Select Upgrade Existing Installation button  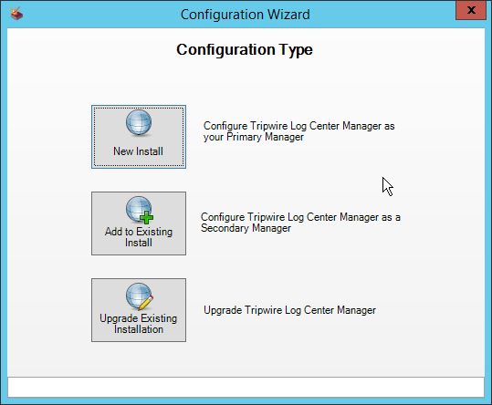click(139, 310)
